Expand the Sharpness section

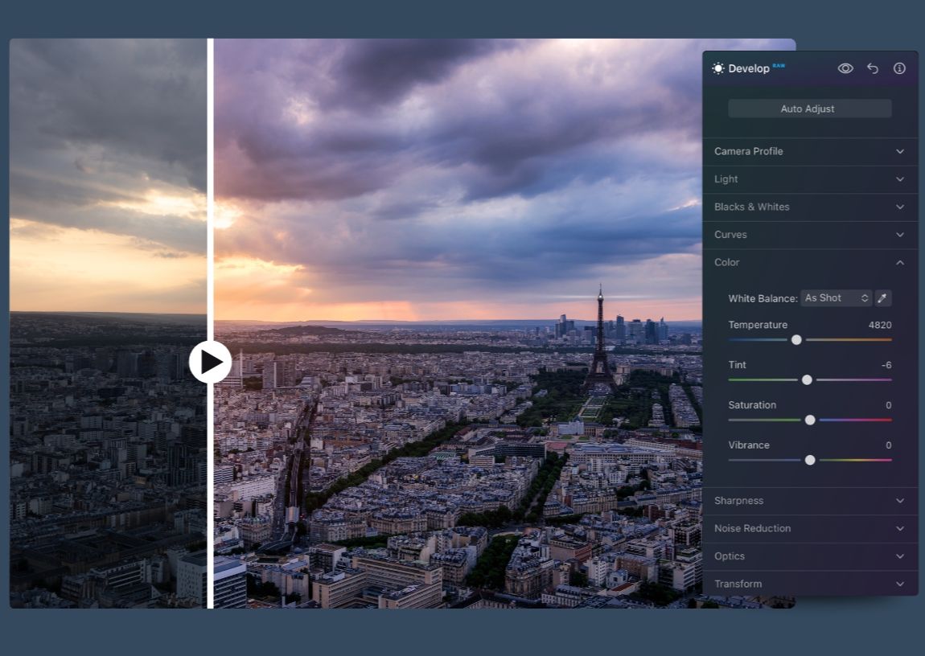tap(810, 500)
